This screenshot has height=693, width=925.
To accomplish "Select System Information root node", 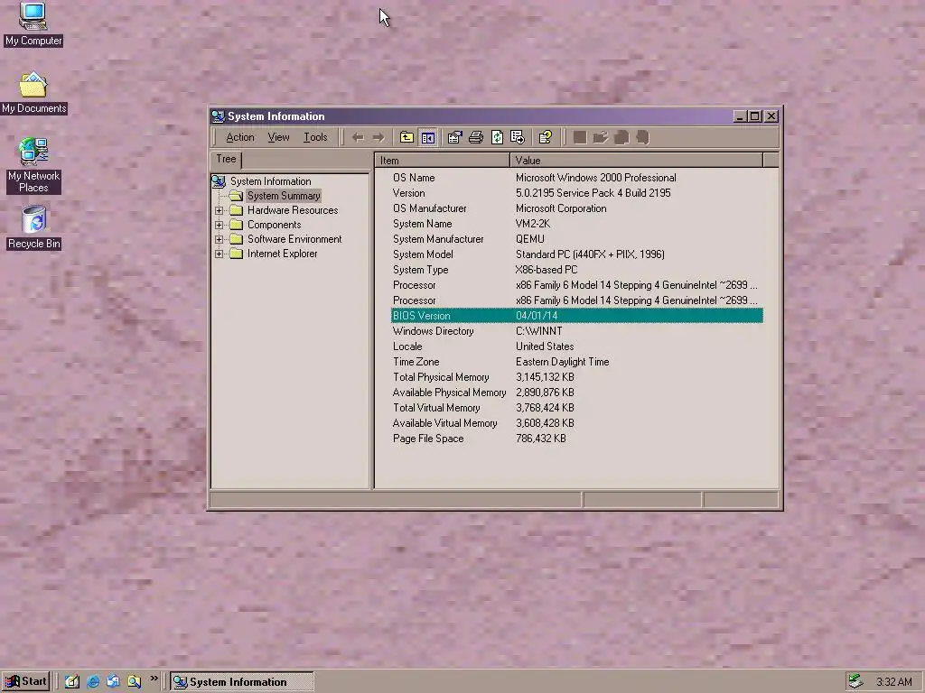I will (x=271, y=181).
